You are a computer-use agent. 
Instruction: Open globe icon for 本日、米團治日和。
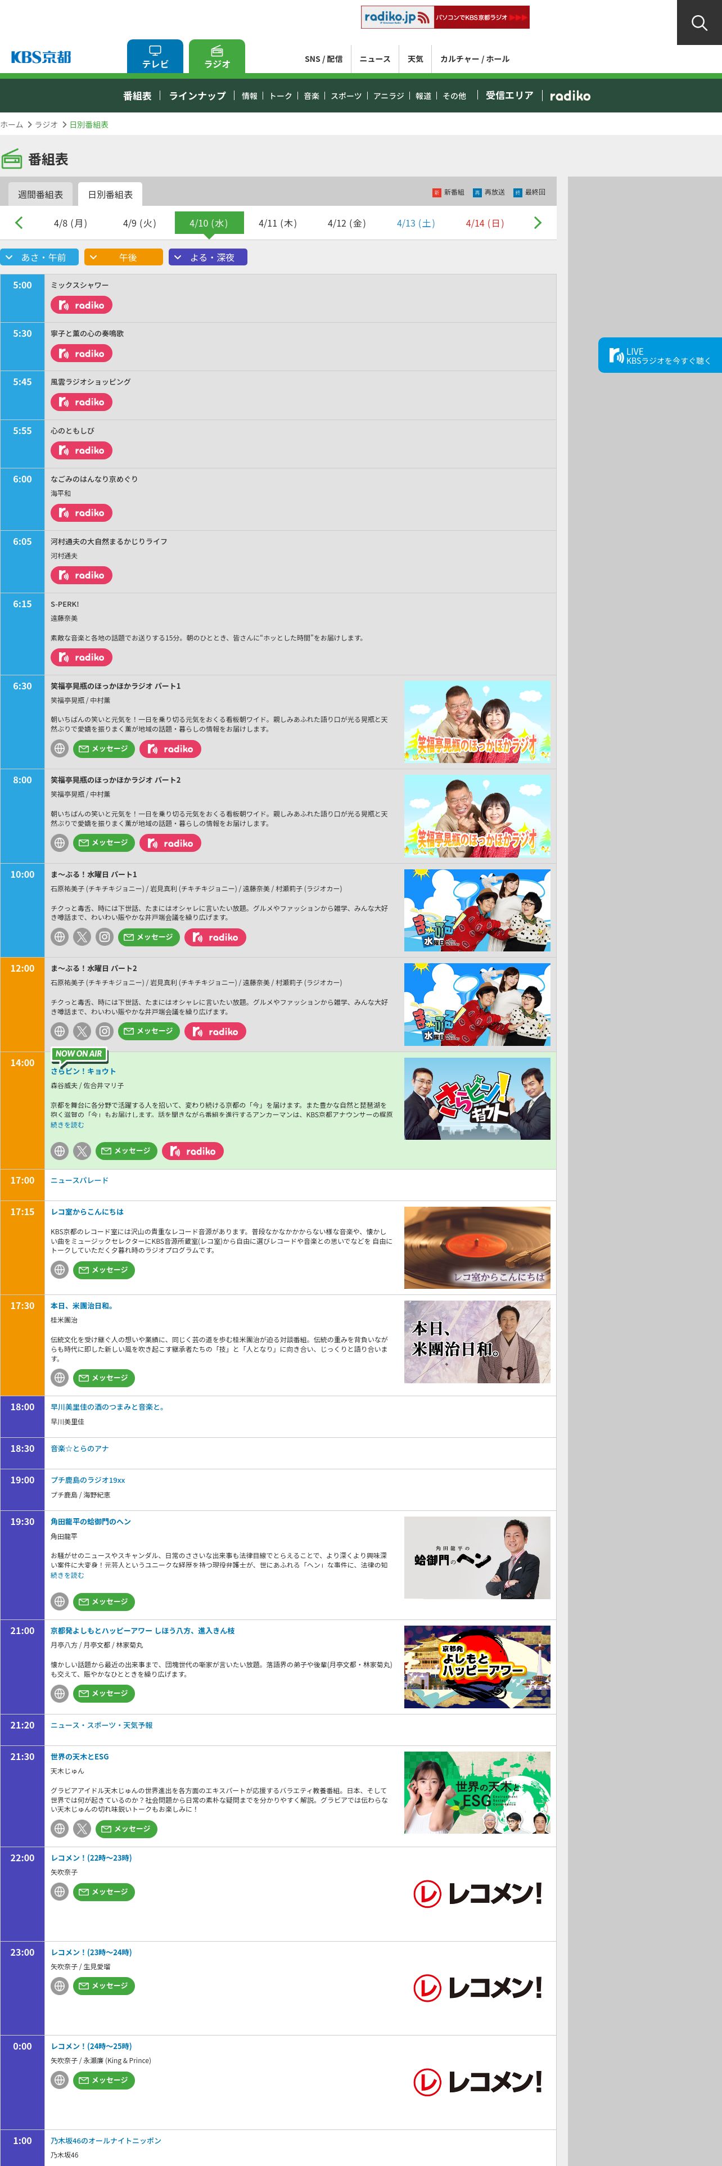(x=59, y=1377)
